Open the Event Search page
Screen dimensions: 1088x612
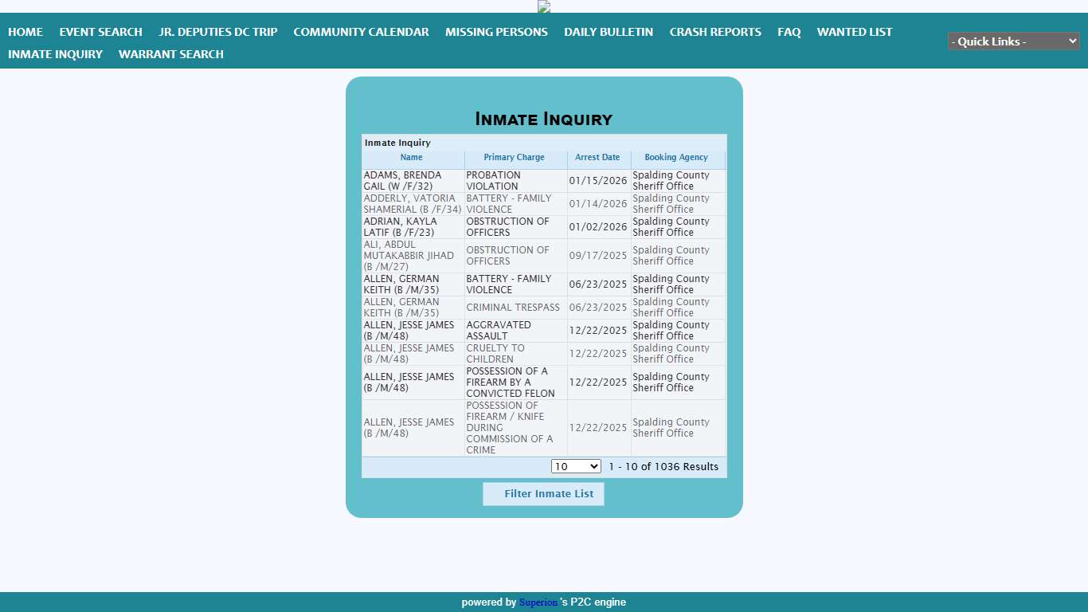pyautogui.click(x=100, y=32)
